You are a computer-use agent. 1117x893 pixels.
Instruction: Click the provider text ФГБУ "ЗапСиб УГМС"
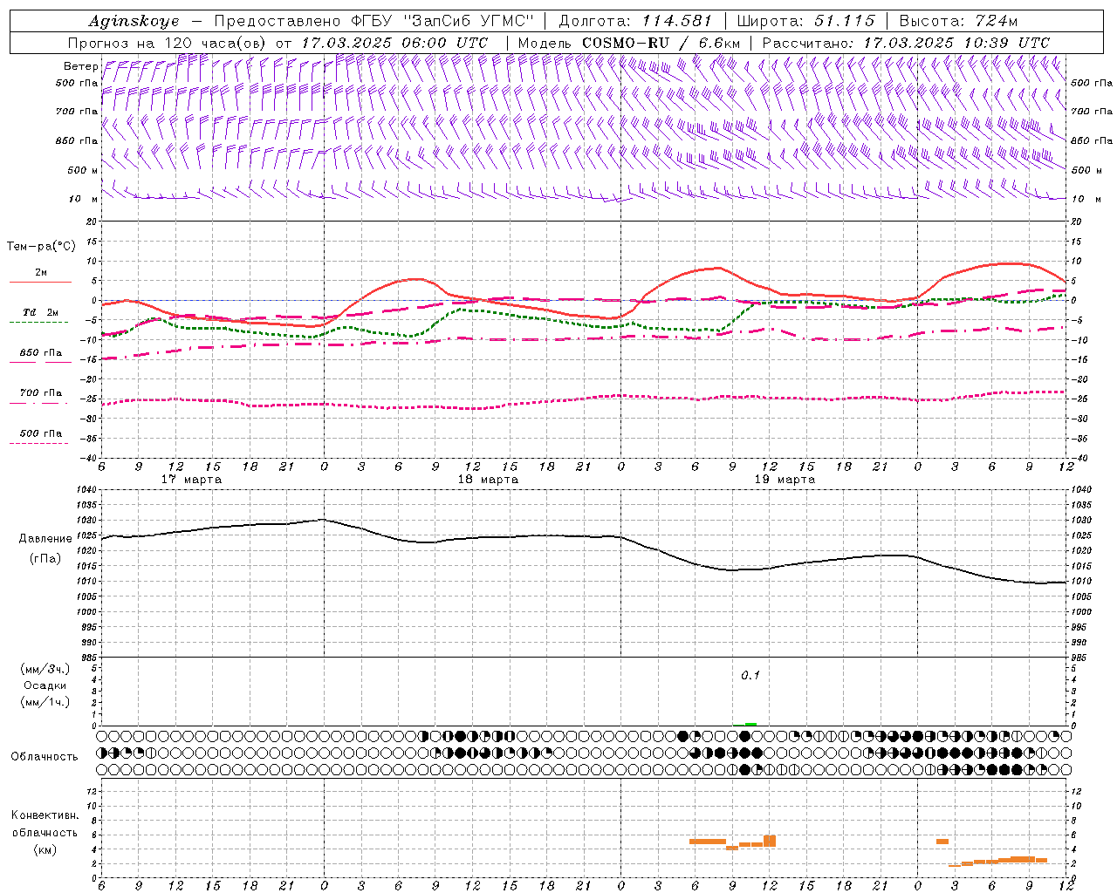tap(442, 21)
